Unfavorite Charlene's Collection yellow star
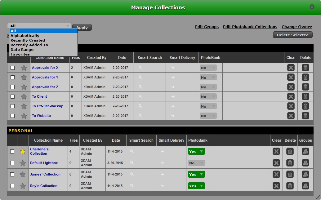321x200 pixels. [23, 152]
